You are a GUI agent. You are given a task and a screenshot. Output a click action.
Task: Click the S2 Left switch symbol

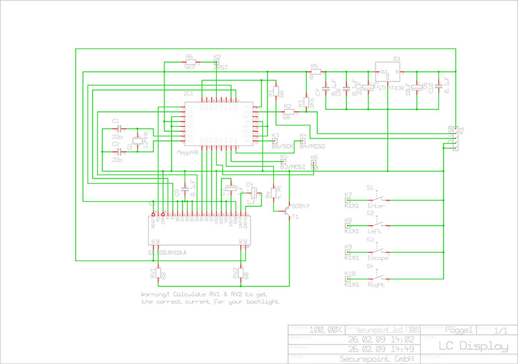tap(379, 225)
